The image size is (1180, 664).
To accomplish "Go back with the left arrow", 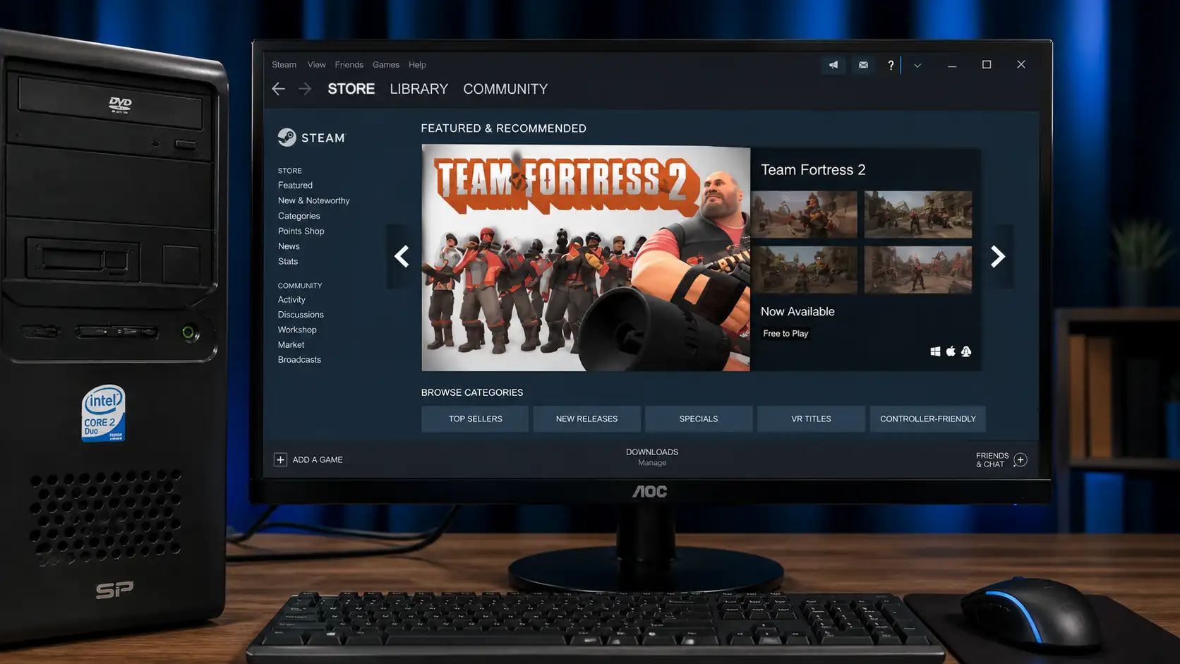I will (x=279, y=89).
